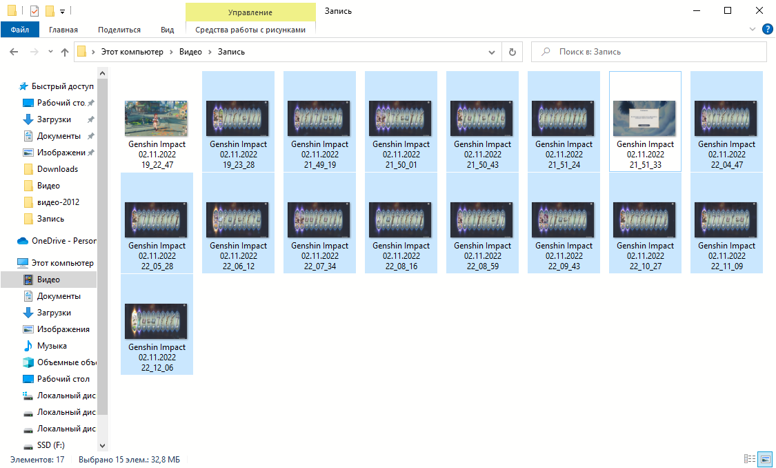
Task: Open Изображения under Этот компьютер
Action: click(x=63, y=329)
